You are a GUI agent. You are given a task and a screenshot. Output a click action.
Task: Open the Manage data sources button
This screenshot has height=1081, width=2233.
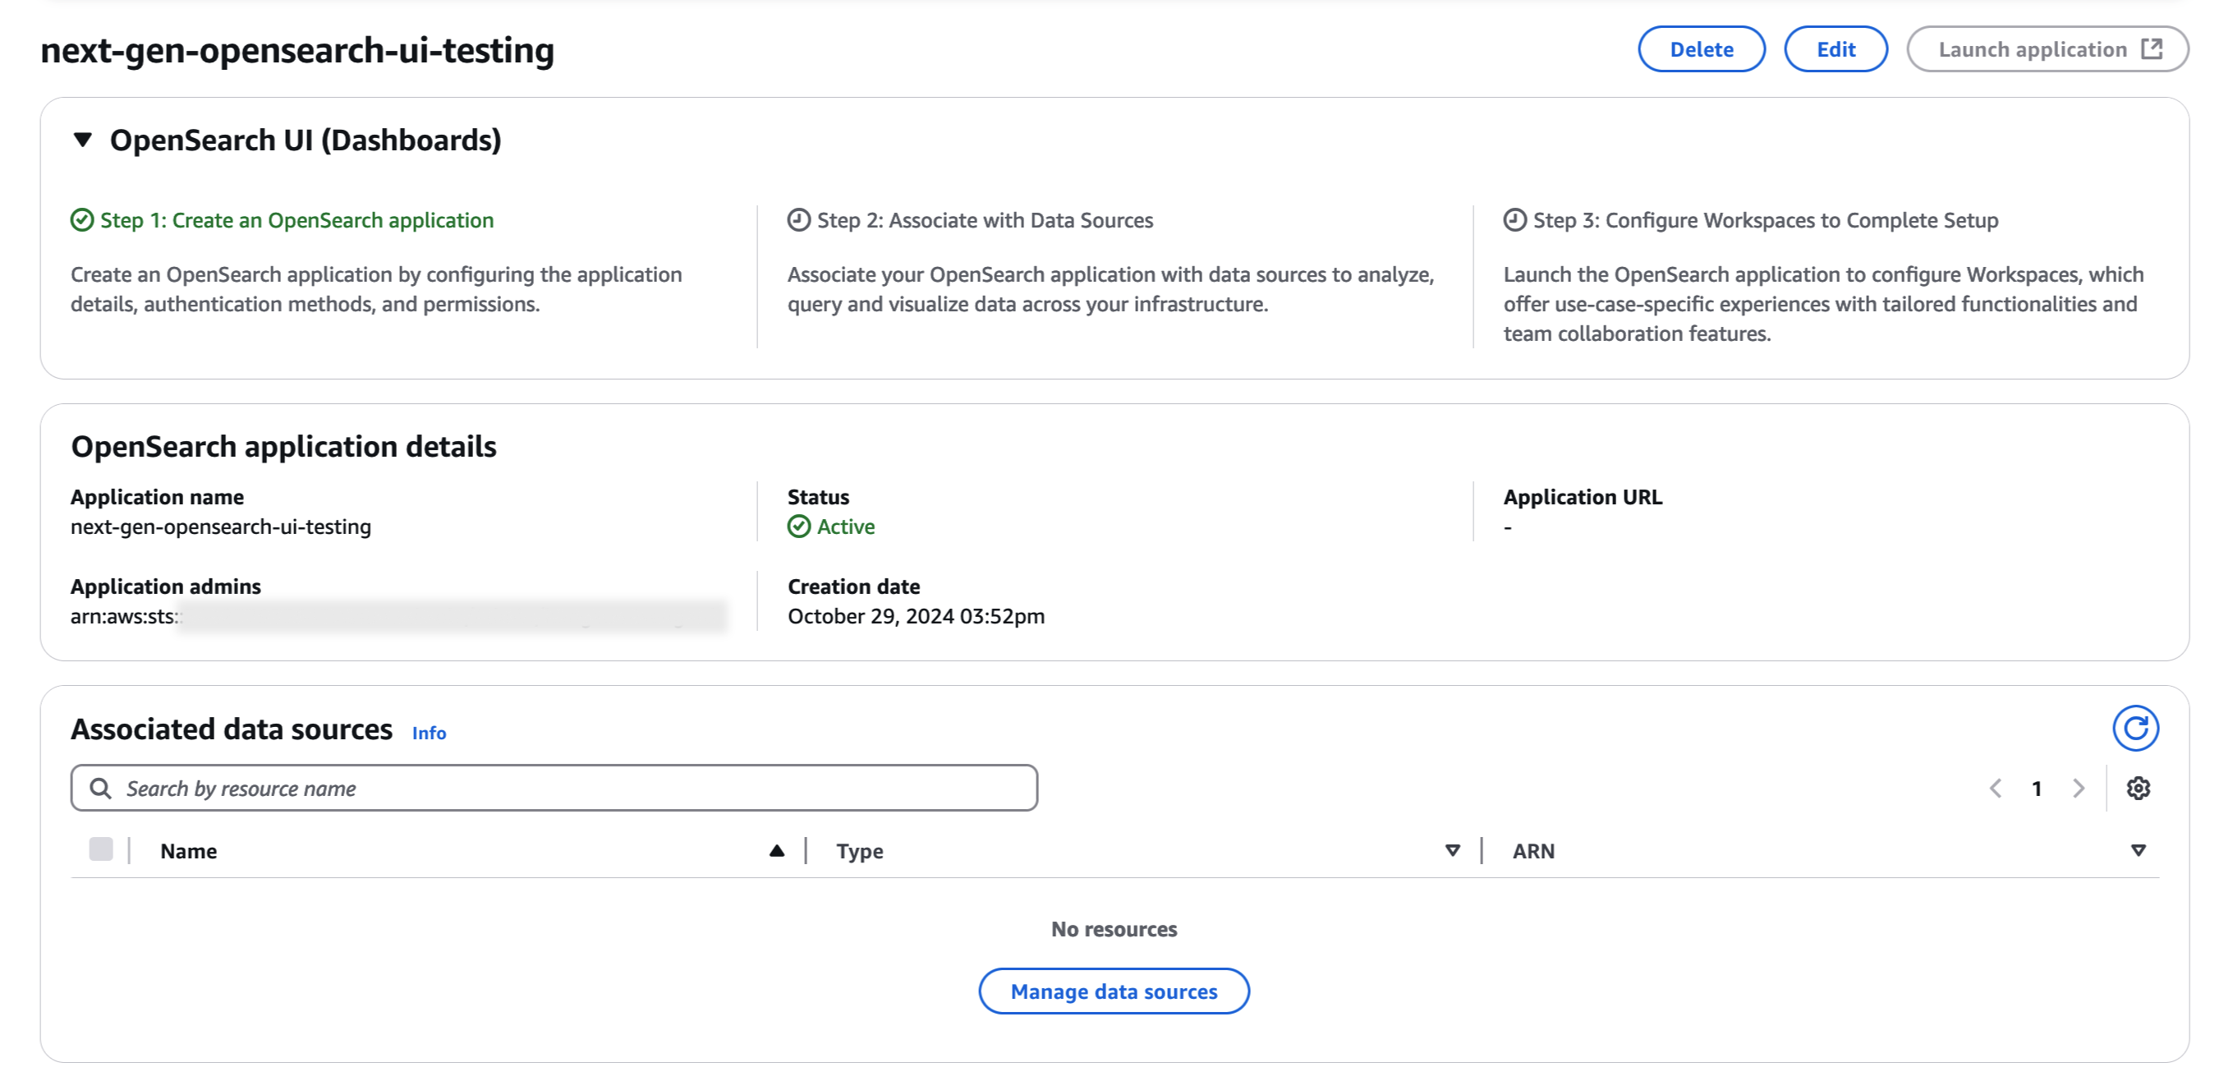[x=1113, y=991]
